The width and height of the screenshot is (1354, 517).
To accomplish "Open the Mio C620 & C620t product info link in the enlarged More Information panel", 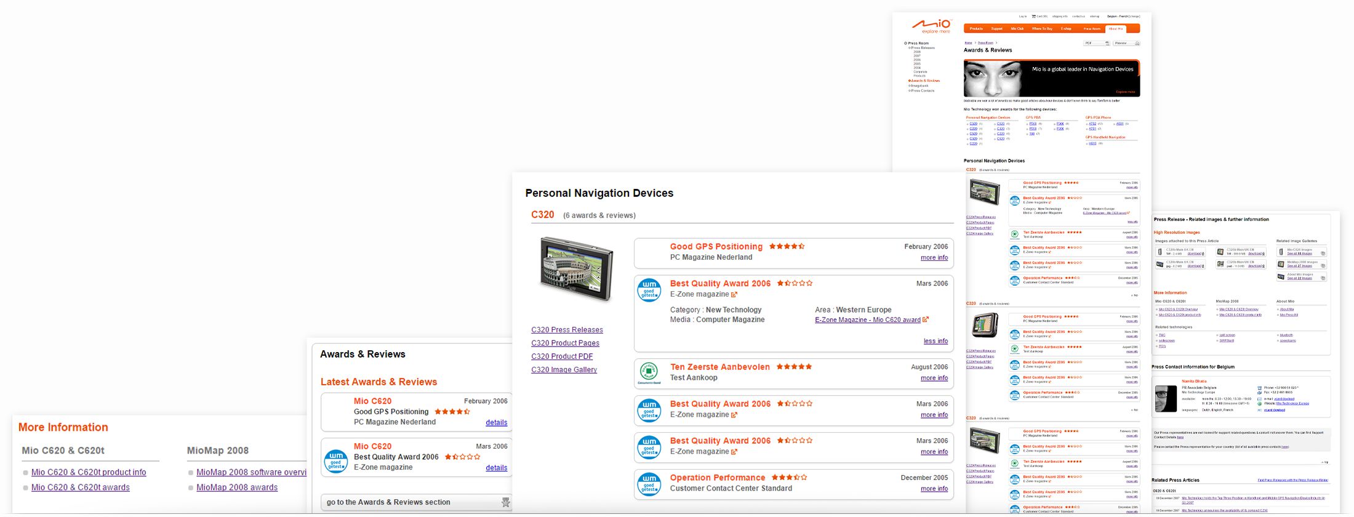I will [89, 472].
